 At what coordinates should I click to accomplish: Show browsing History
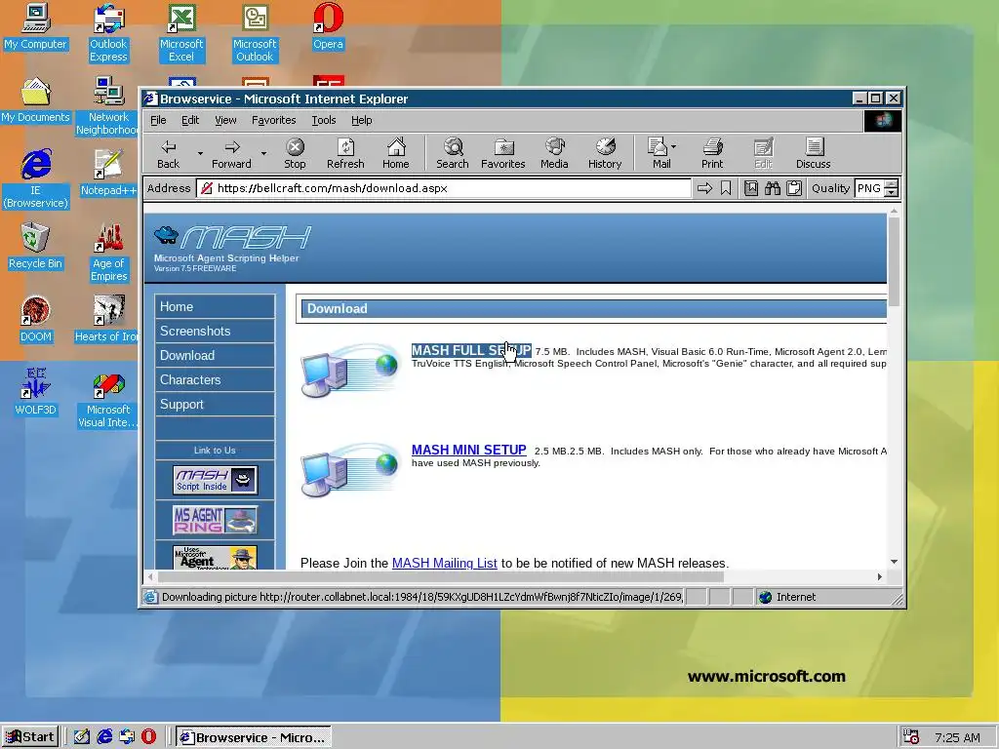pos(605,153)
